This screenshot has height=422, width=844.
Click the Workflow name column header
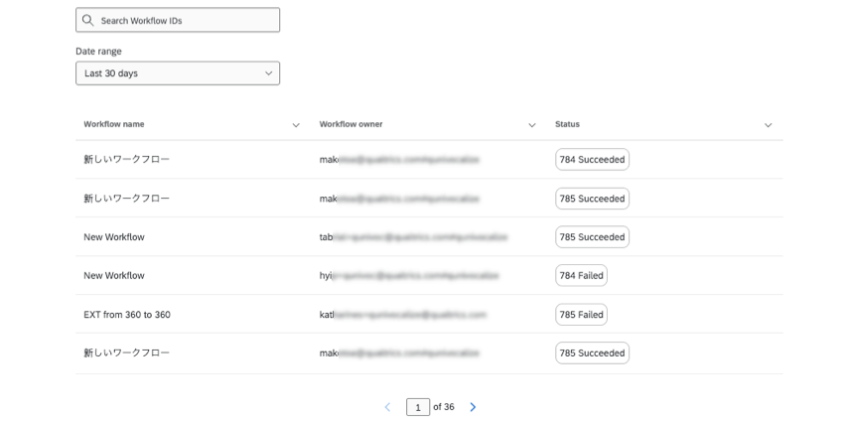point(114,124)
